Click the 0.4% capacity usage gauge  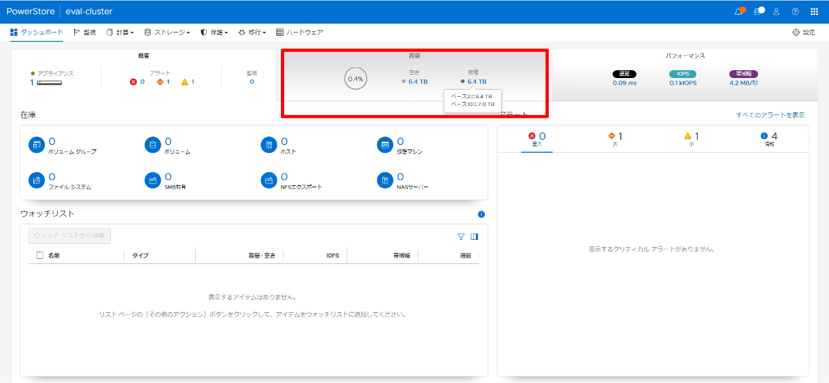[x=356, y=79]
